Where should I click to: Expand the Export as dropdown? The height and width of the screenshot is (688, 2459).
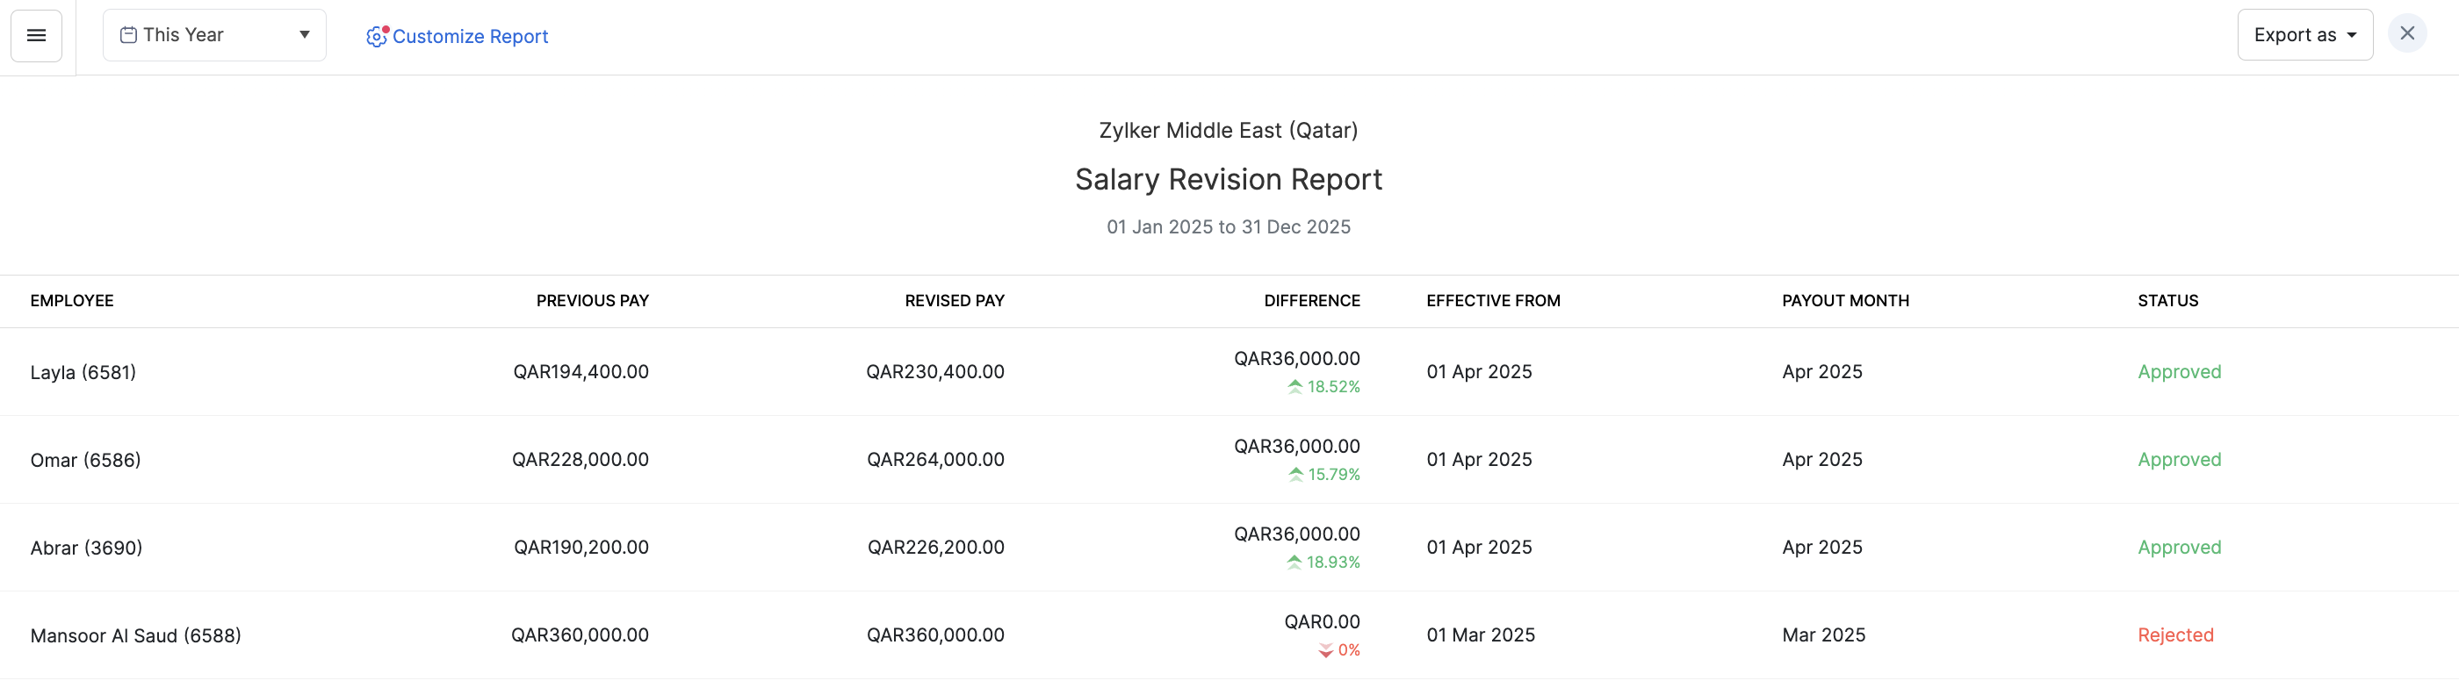[x=2304, y=35]
